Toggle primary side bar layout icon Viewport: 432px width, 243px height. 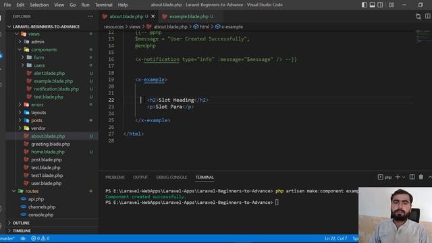[364, 5]
